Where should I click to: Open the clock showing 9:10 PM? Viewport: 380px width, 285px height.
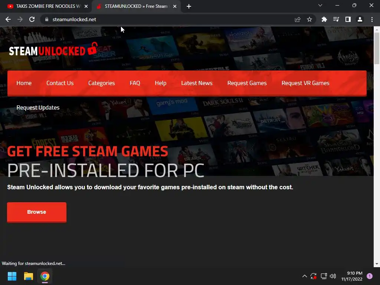(352, 276)
